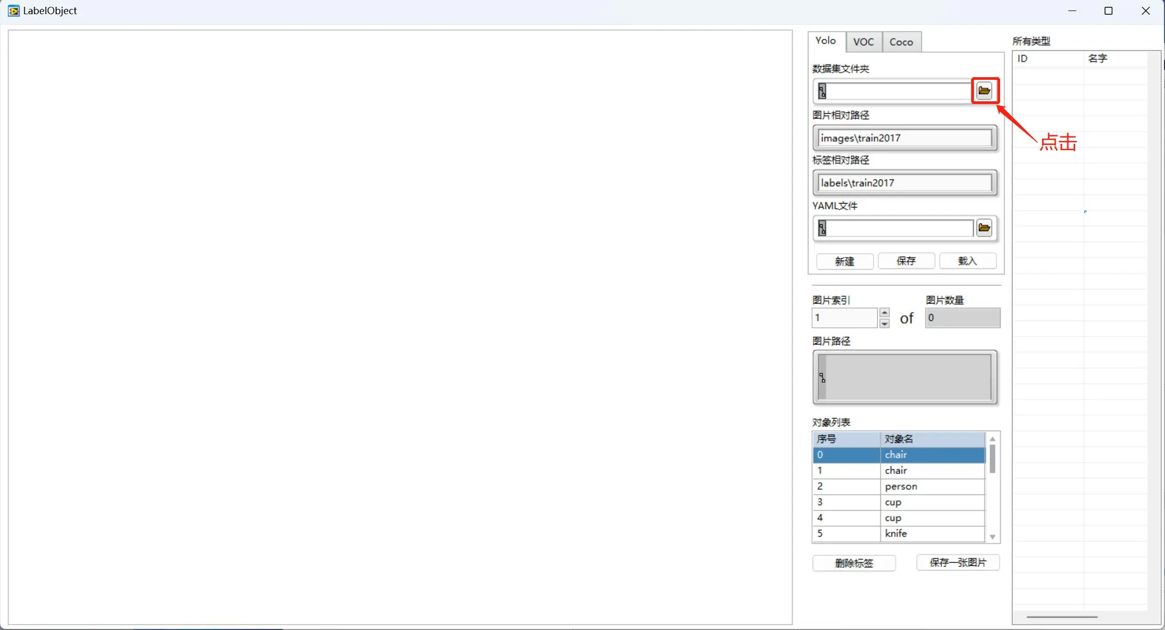Viewport: 1165px width, 630px height.
Task: Click the labels\train2017 path field
Action: (904, 183)
